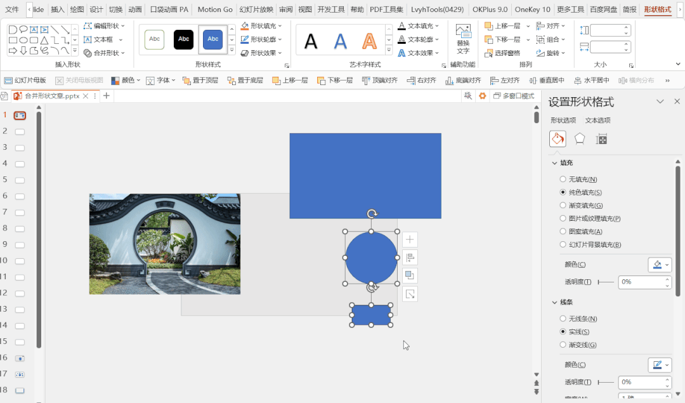Switch to Shape Options (形状选项) tab
Viewport: 685px width, 403px height.
coord(563,120)
